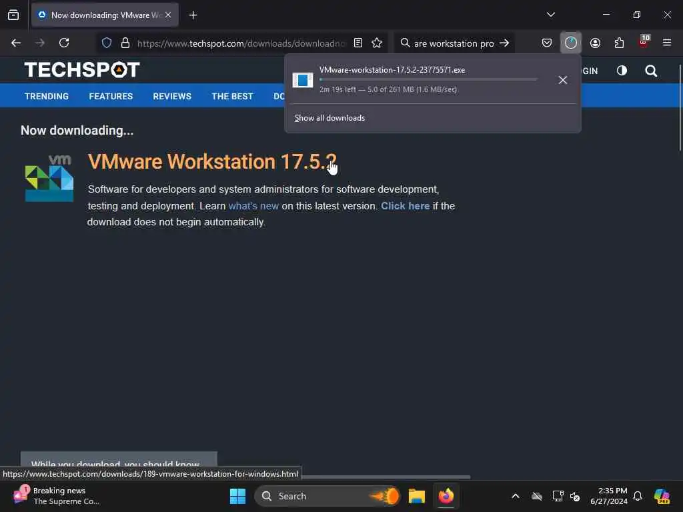Click the muted volume tray icon
Image resolution: width=683 pixels, height=512 pixels.
pyautogui.click(x=575, y=496)
